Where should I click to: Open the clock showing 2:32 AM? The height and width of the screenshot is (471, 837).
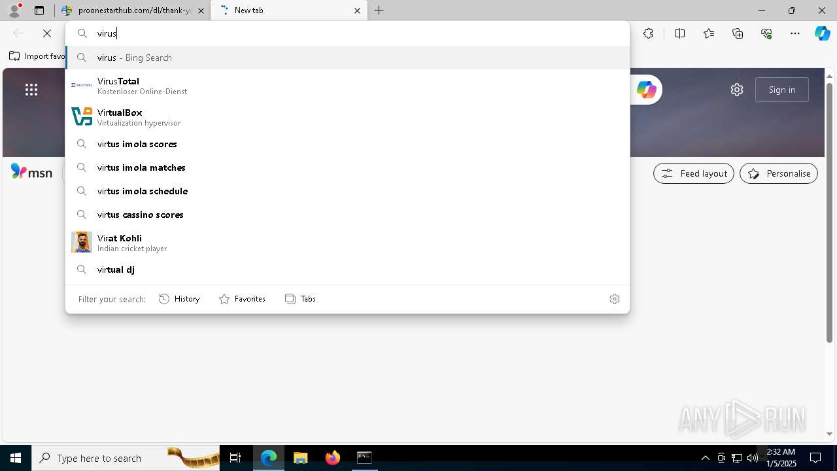click(x=781, y=458)
